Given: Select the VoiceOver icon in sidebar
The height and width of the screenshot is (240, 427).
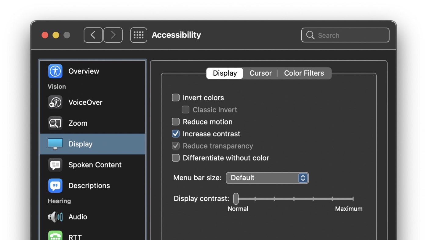Looking at the screenshot, I should click(55, 102).
